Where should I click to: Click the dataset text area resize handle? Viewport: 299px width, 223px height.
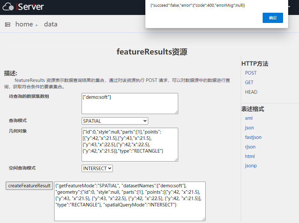coord(176,112)
